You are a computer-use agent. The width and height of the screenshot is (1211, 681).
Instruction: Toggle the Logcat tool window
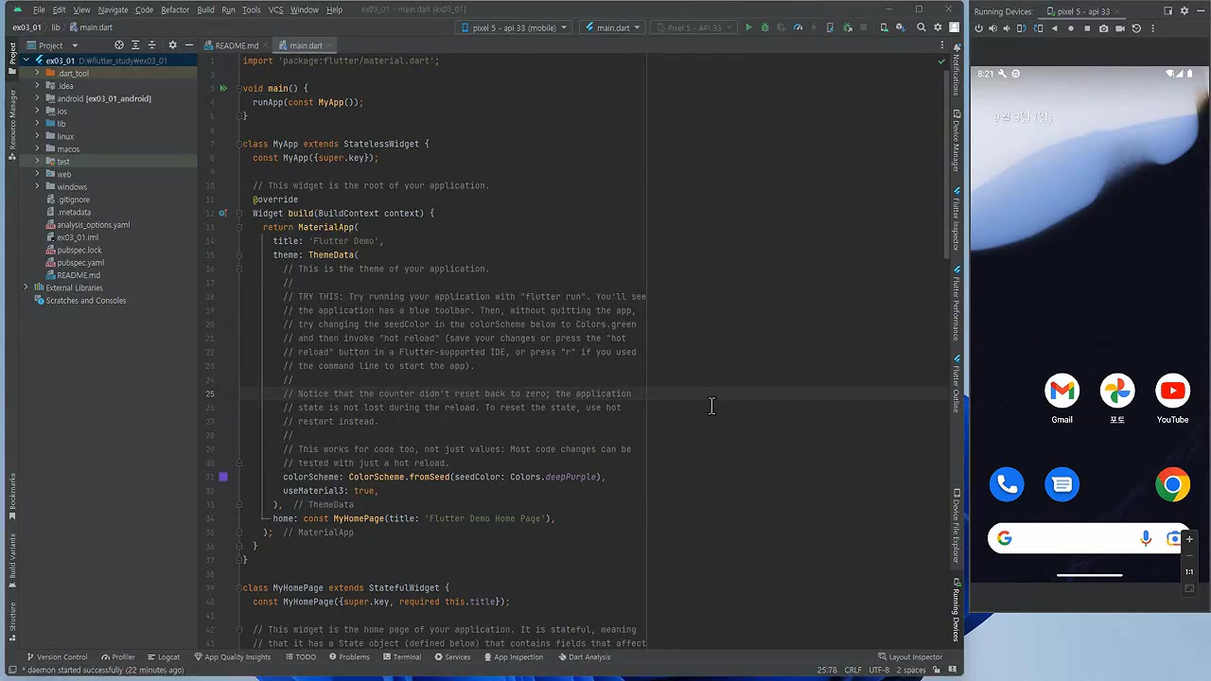163,656
